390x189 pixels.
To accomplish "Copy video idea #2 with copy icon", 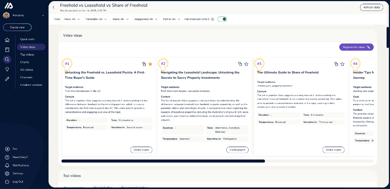I will click(x=240, y=64).
